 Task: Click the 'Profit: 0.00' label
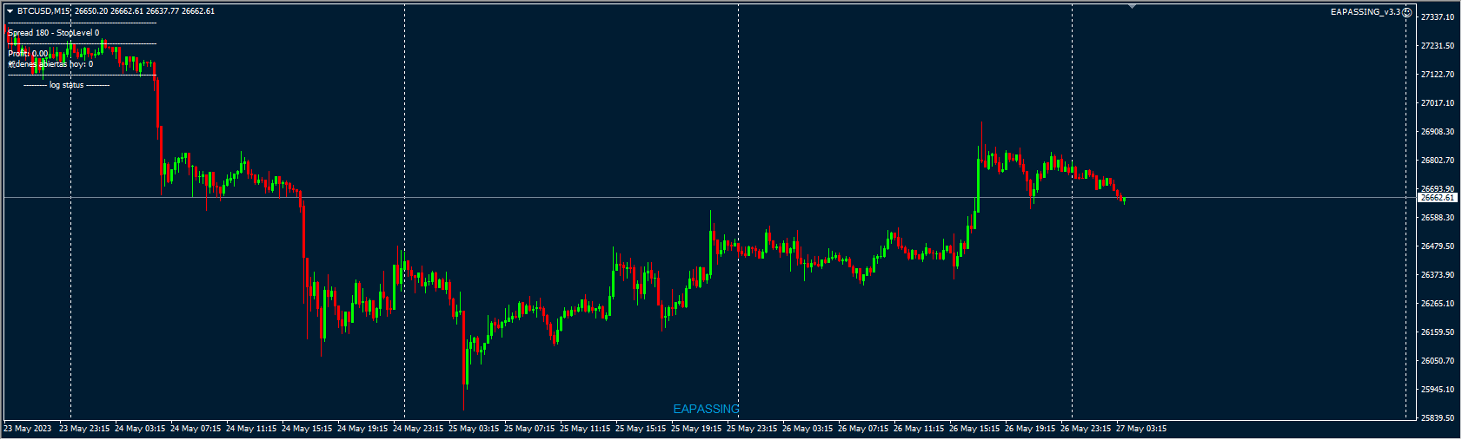29,54
